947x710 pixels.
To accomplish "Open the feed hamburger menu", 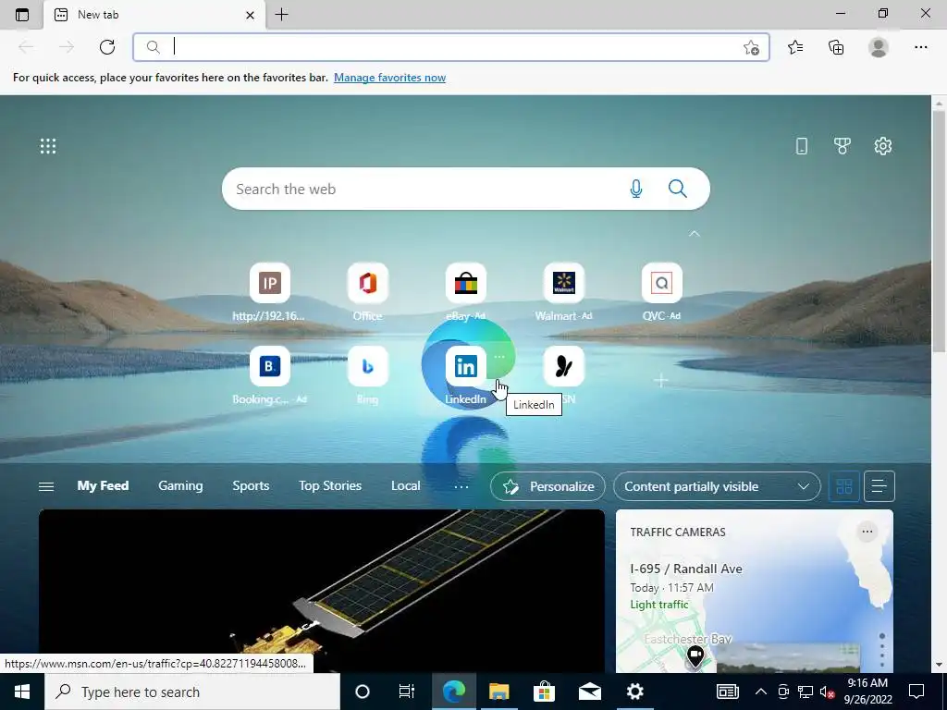I will click(x=46, y=486).
